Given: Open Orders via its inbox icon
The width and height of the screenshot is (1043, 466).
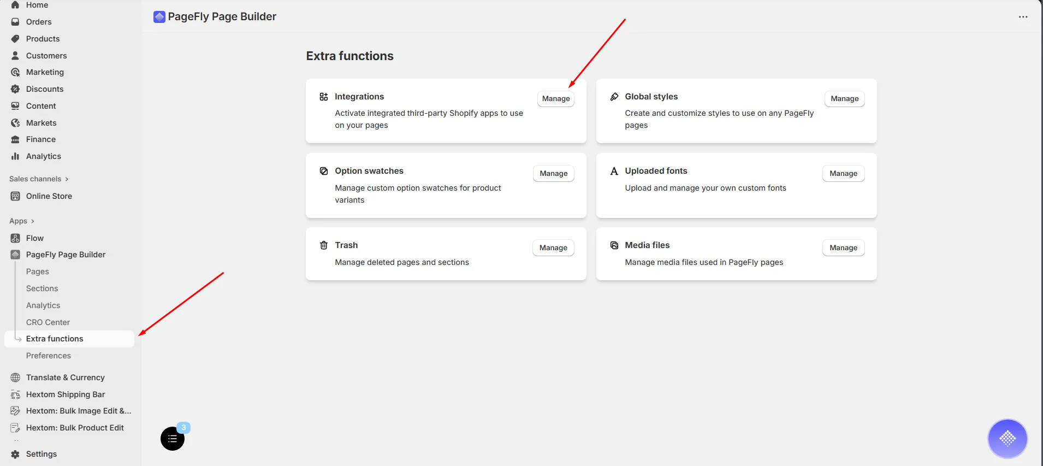Looking at the screenshot, I should [15, 22].
